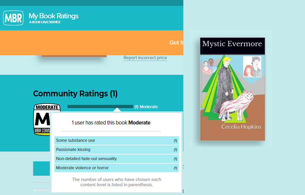Click the Moderate violence or horror row
This screenshot has height=195, width=305.
pos(116,168)
